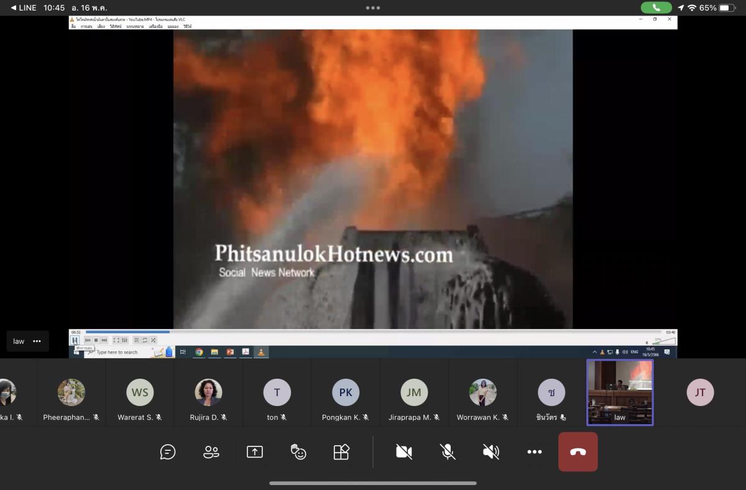
Task: Select JT participant avatar
Action: click(x=700, y=392)
